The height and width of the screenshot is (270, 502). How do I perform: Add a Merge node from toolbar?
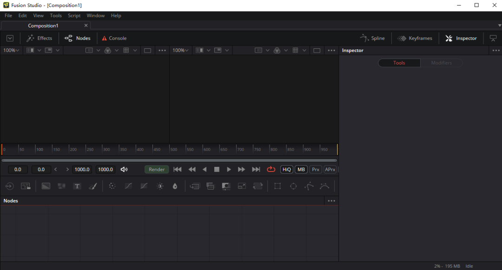pyautogui.click(x=211, y=186)
